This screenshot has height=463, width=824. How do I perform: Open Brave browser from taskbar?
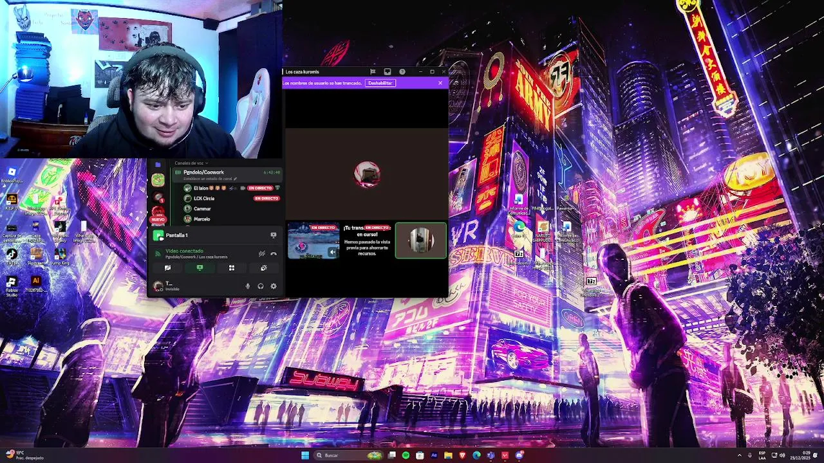462,455
